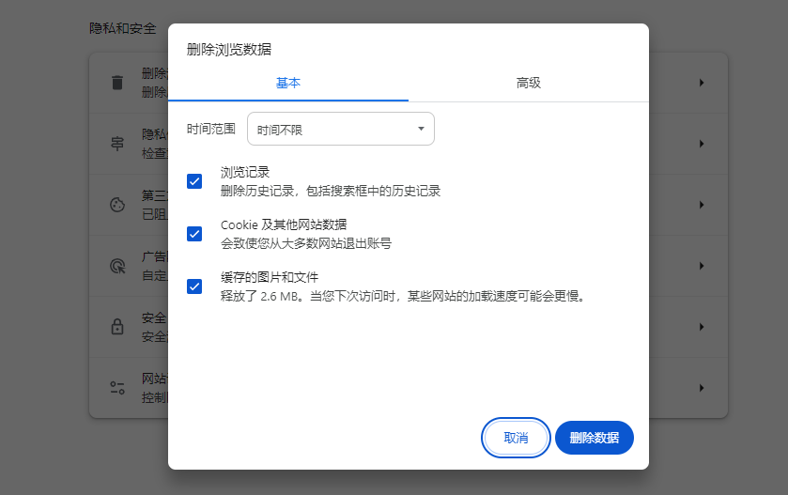This screenshot has width=788, height=495.
Task: Click the 取消 button
Action: [517, 438]
